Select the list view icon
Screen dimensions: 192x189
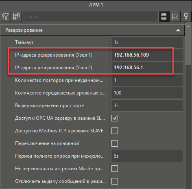point(164,16)
